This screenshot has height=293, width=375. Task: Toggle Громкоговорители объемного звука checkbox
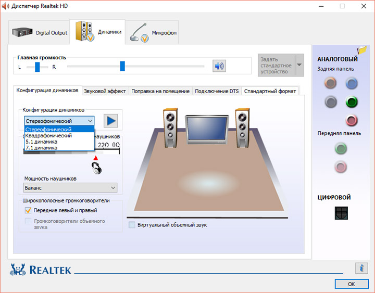28,221
